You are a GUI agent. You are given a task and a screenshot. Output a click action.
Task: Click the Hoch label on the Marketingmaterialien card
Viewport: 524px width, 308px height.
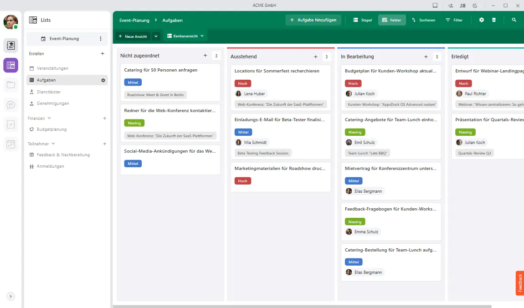click(x=242, y=181)
